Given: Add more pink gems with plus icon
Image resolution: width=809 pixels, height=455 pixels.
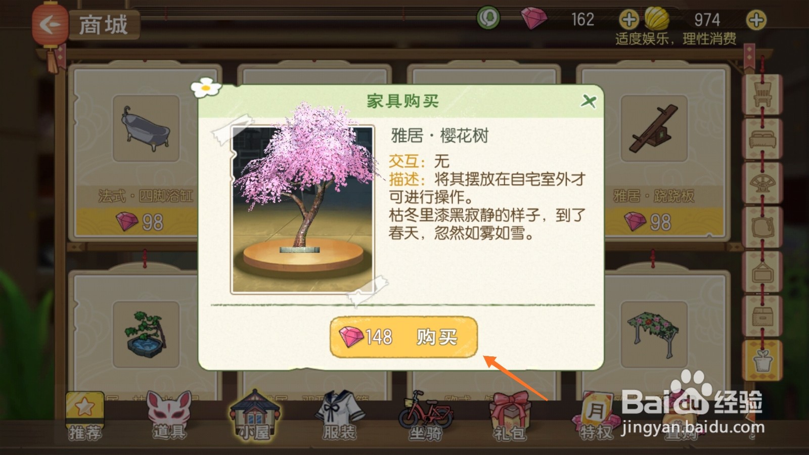Looking at the screenshot, I should (629, 20).
